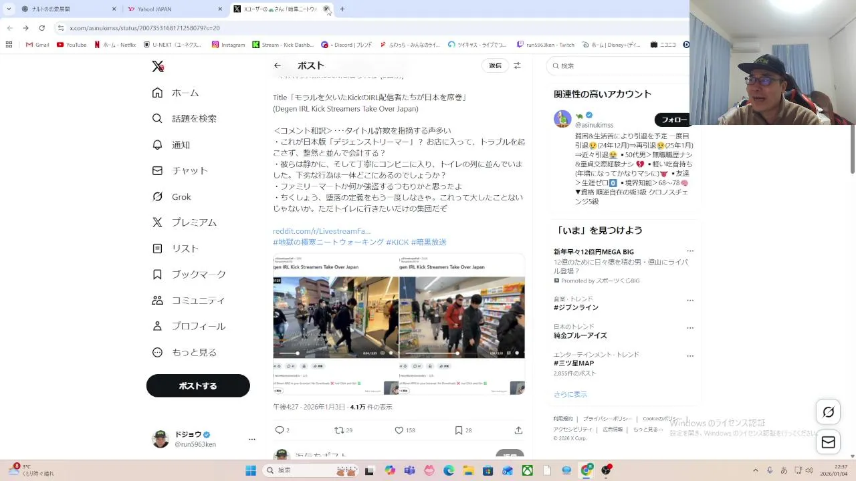This screenshot has height=481, width=856.
Task: Open tab search dropdown arrow
Action: 8,9
